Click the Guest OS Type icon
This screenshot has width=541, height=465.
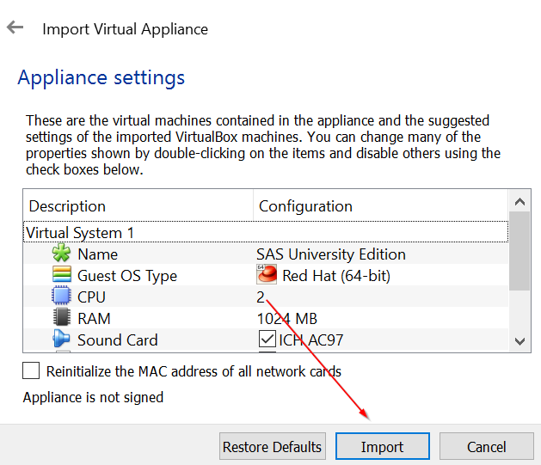(x=61, y=276)
